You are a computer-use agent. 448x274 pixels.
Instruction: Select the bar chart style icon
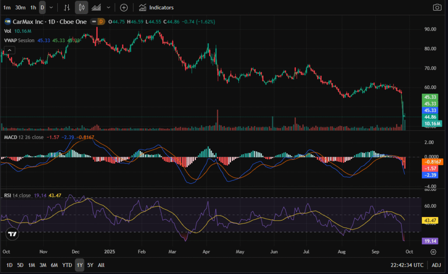[x=66, y=7]
